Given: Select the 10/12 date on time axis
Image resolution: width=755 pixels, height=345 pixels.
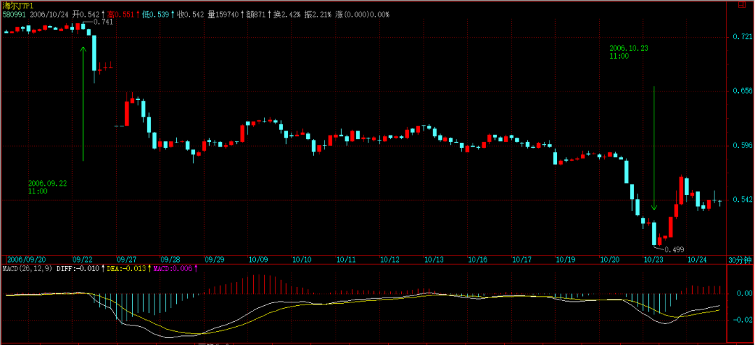Looking at the screenshot, I should (x=390, y=259).
